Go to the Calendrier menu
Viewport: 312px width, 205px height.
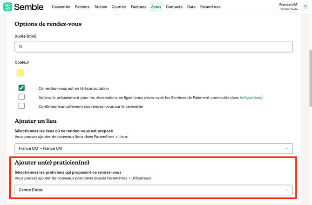click(61, 7)
